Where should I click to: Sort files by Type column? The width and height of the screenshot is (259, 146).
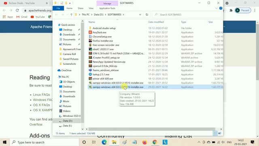pyautogui.click(x=183, y=22)
